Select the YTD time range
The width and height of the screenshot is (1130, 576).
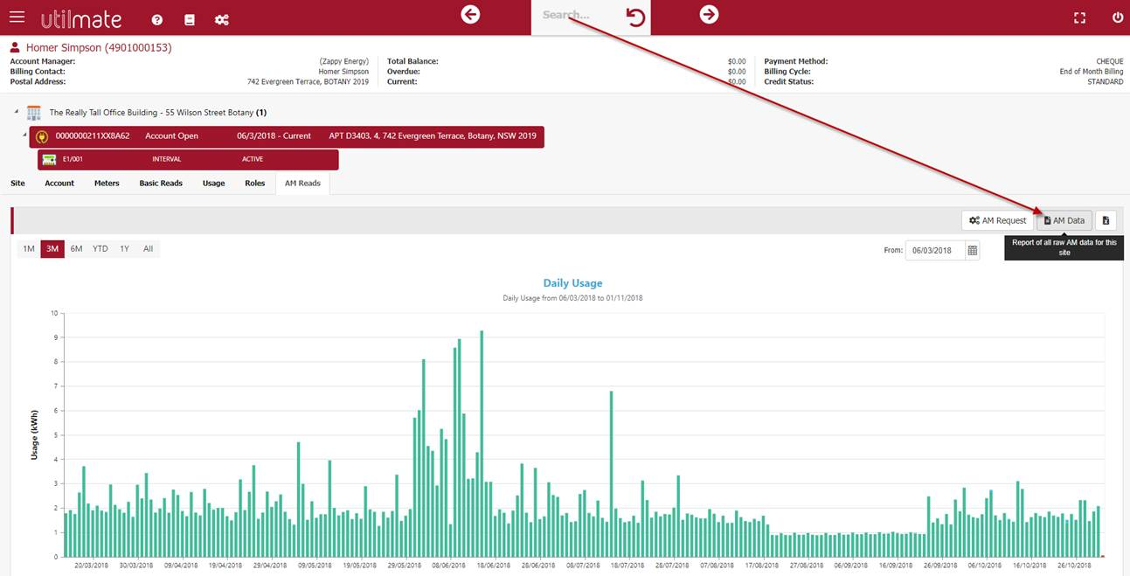tap(101, 249)
